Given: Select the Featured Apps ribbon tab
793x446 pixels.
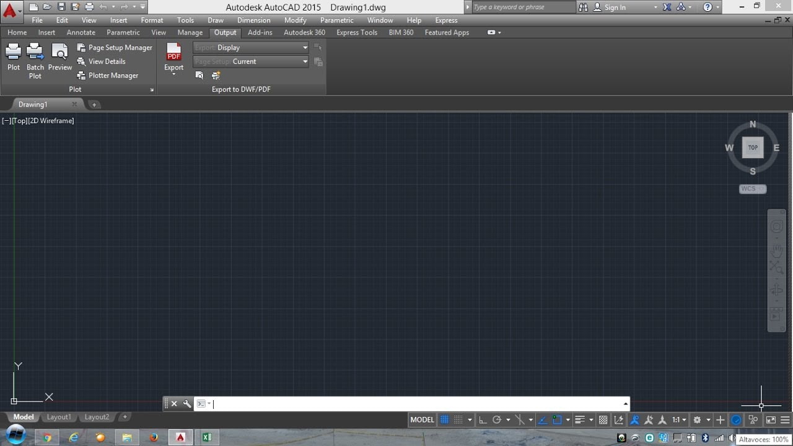Looking at the screenshot, I should pos(447,33).
